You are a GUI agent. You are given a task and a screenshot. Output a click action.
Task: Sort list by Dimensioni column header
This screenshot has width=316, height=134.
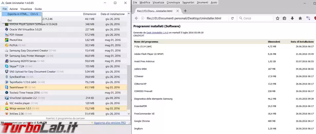tap(90, 14)
